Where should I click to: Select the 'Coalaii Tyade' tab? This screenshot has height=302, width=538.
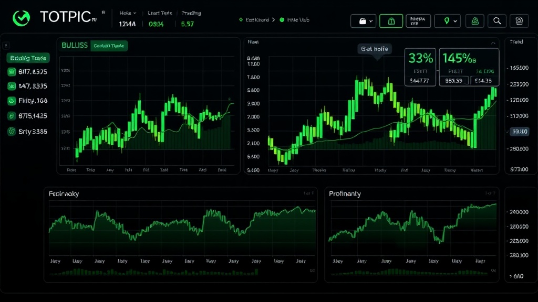tap(109, 46)
